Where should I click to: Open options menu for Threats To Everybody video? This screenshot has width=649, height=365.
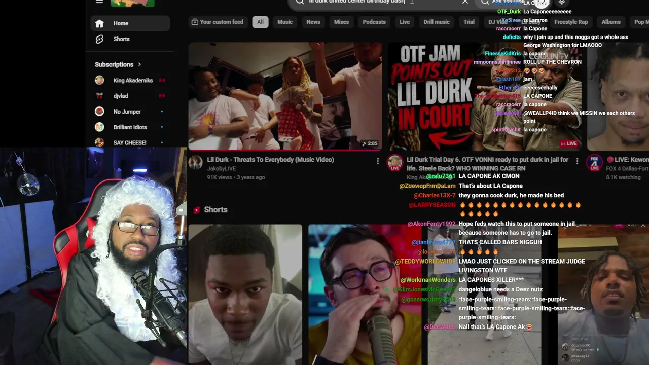[378, 161]
